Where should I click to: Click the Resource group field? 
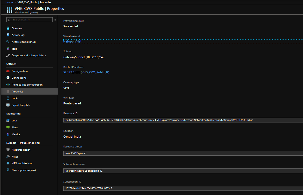tap(183, 153)
